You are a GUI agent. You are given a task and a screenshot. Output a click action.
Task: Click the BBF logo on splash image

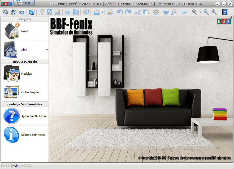224,21
